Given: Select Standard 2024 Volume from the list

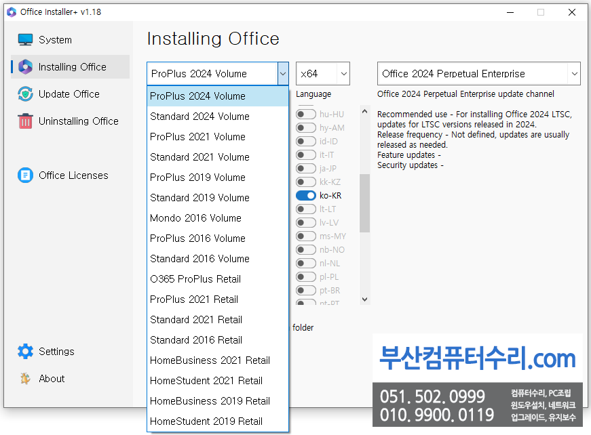Looking at the screenshot, I should (218, 117).
